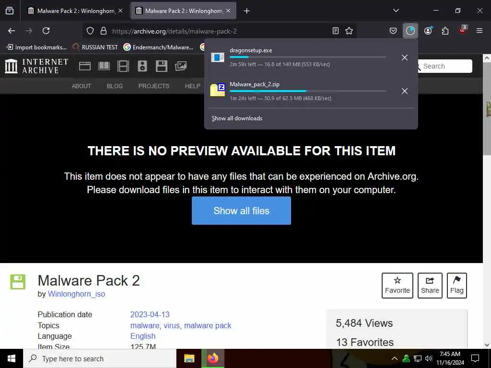Click the Favorite button

pyautogui.click(x=397, y=286)
